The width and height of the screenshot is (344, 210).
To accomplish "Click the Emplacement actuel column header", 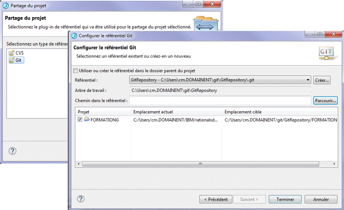I will tap(176, 112).
